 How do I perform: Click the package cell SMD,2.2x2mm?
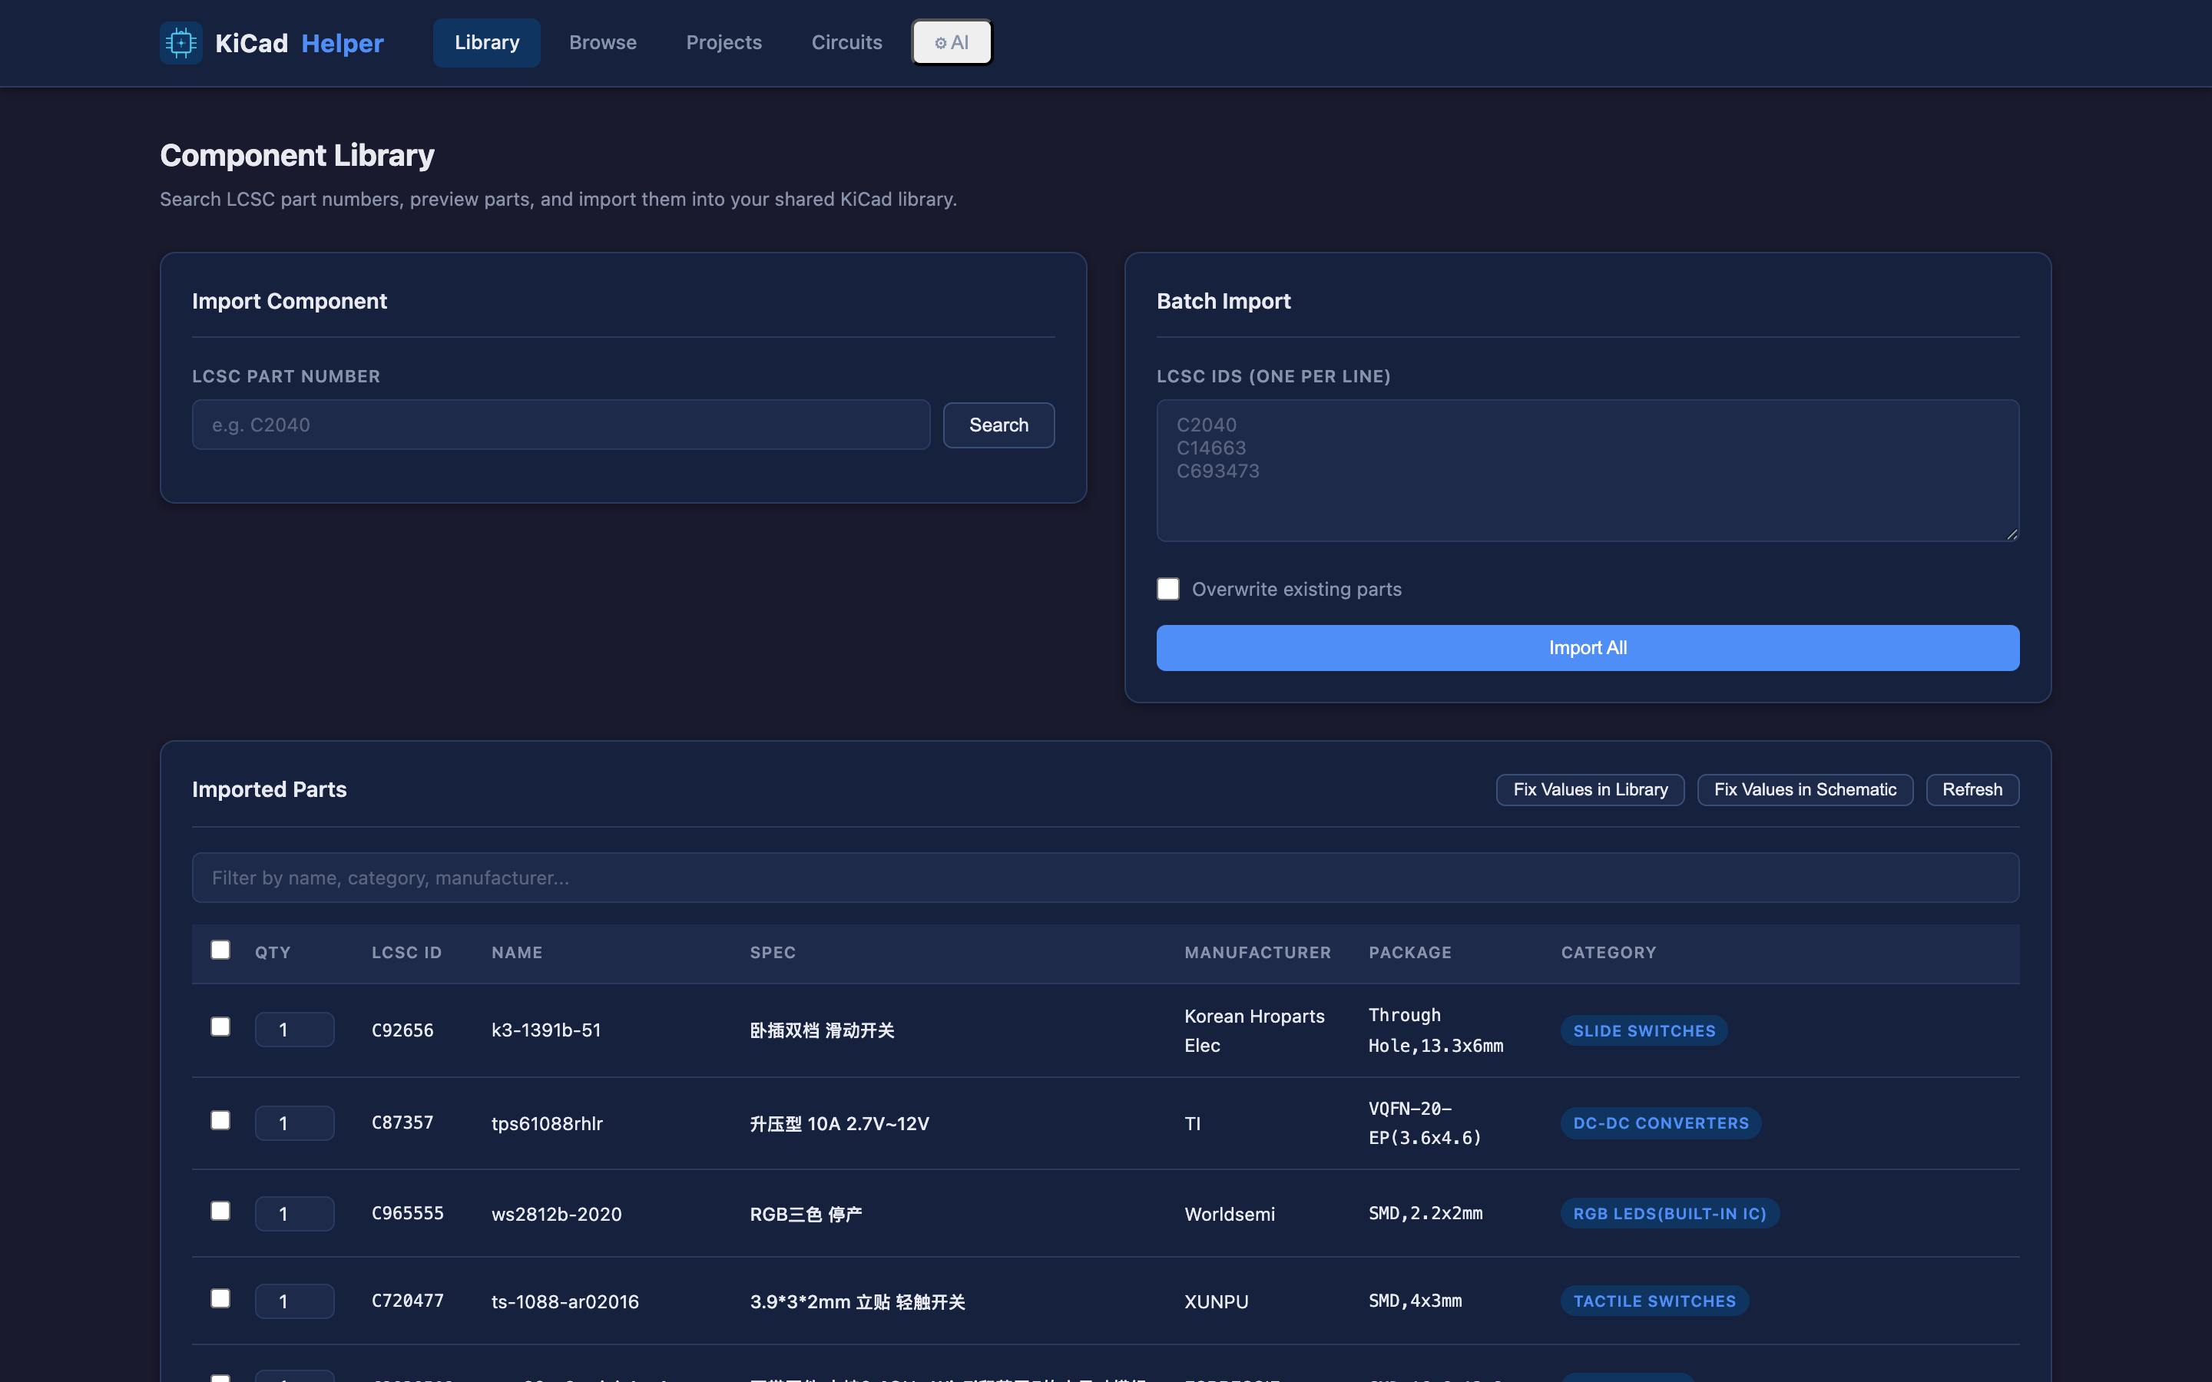[1425, 1214]
